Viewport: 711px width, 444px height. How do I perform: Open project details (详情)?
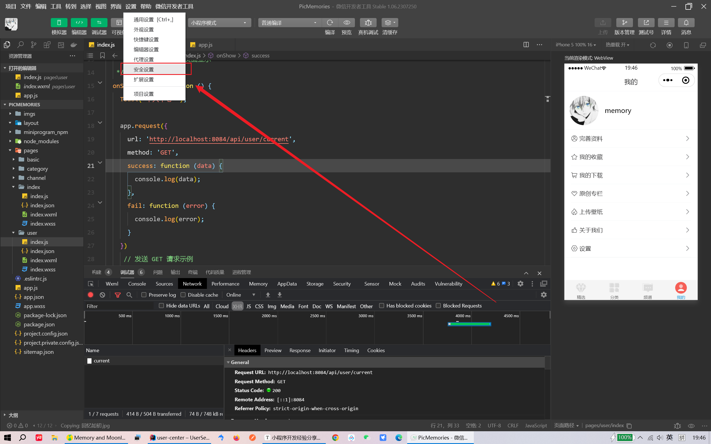coord(666,22)
